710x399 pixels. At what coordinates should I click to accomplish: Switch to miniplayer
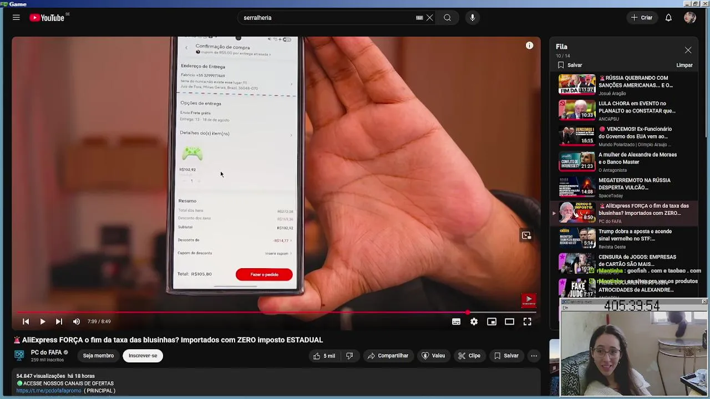point(491,321)
